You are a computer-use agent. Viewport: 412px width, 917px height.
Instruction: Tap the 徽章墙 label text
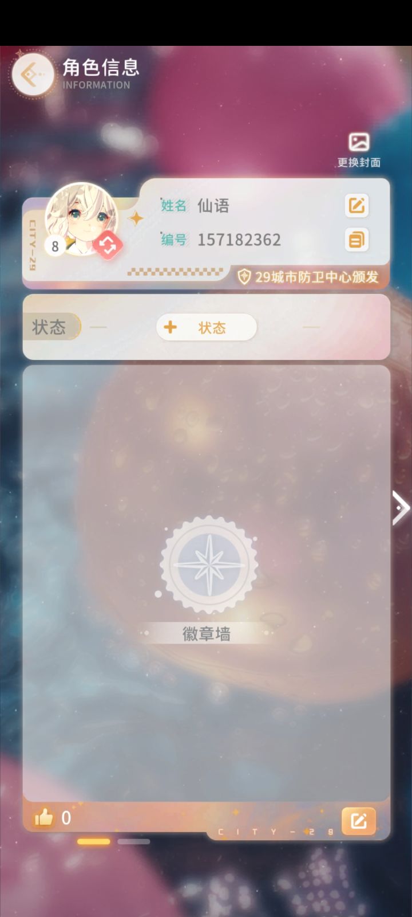click(207, 634)
